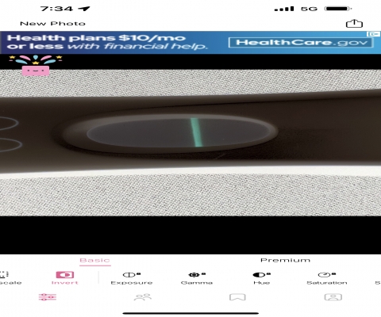Choose the Exposure adjustment icon
This screenshot has height=317, width=381.
(132, 275)
